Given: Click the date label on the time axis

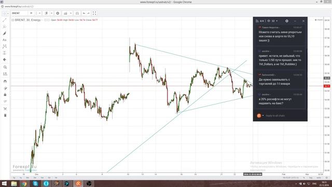Looking at the screenshot, I should point(253,175).
